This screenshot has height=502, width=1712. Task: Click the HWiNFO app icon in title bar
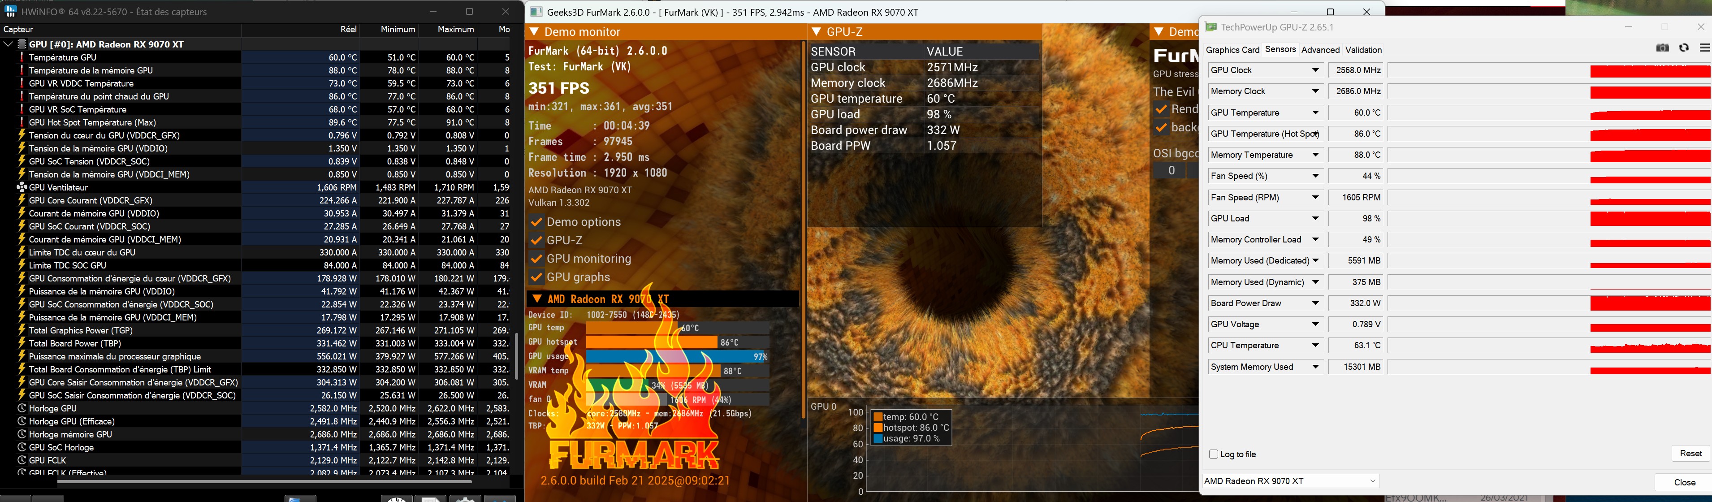11,12
